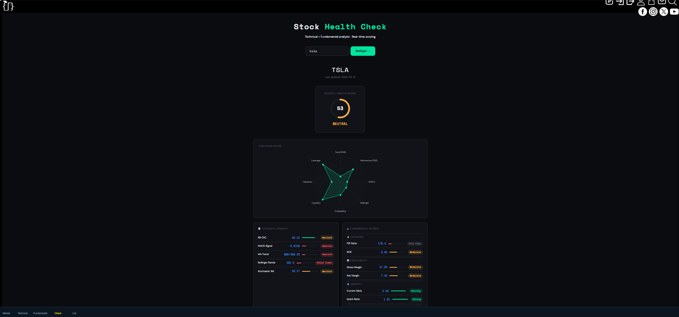Click the Momentum (RSI) radar axis label
Screen dimensions: 679x317
(x=369, y=160)
